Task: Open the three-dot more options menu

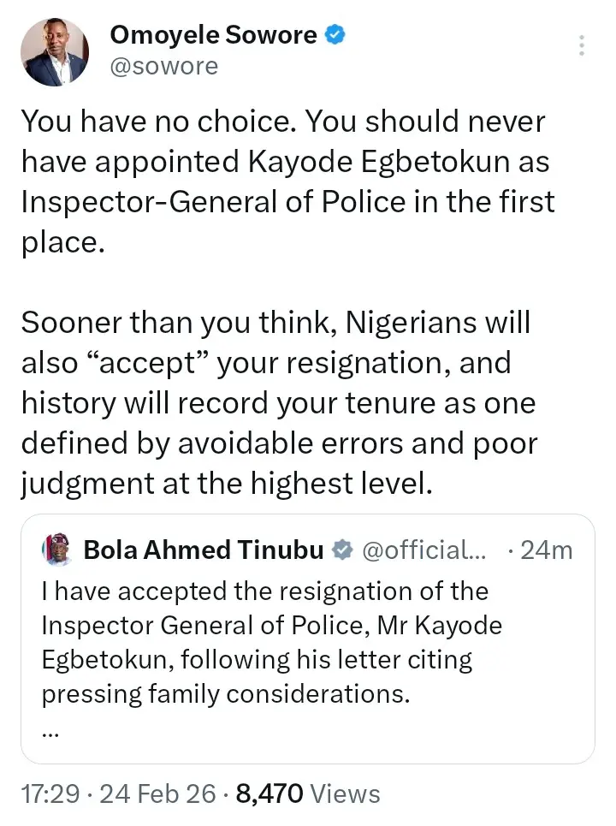Action: (582, 45)
